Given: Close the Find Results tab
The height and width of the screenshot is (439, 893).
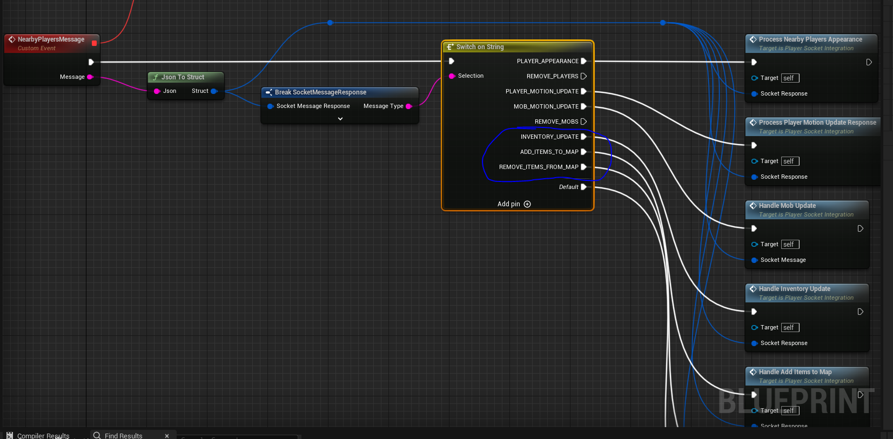Looking at the screenshot, I should point(167,436).
